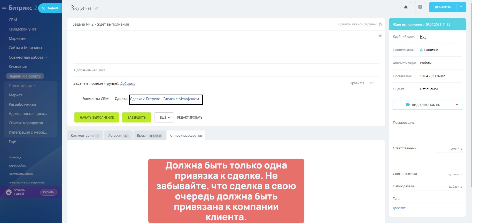
Task: Click КУПИТЬ in the trial banner
Action: point(49,192)
